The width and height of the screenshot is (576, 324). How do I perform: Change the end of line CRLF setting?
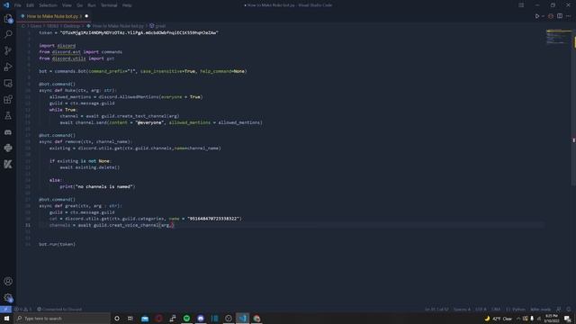tap(496, 310)
